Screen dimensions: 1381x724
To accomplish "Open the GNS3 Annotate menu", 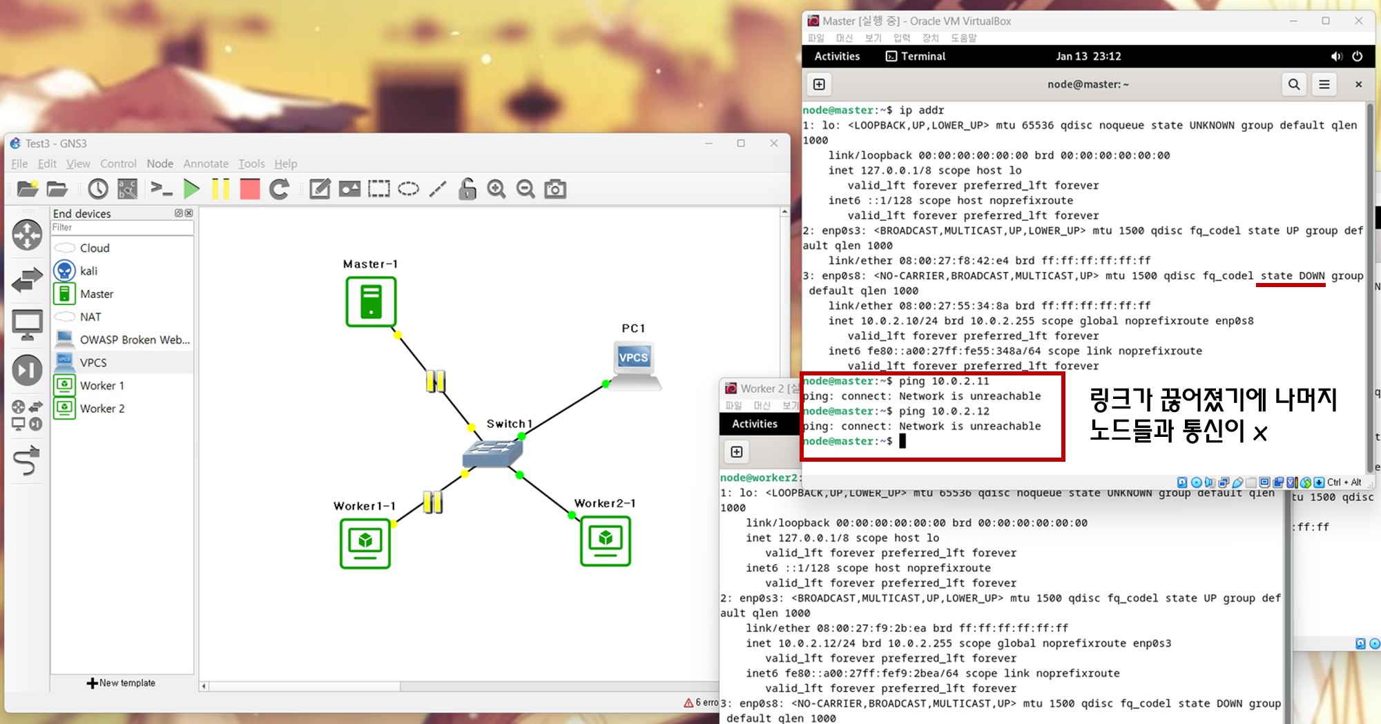I will pyautogui.click(x=206, y=164).
